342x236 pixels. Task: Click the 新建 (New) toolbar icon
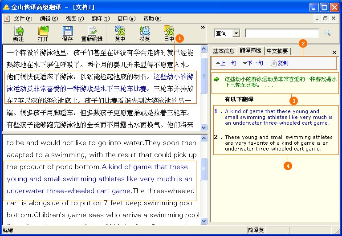pyautogui.click(x=19, y=33)
